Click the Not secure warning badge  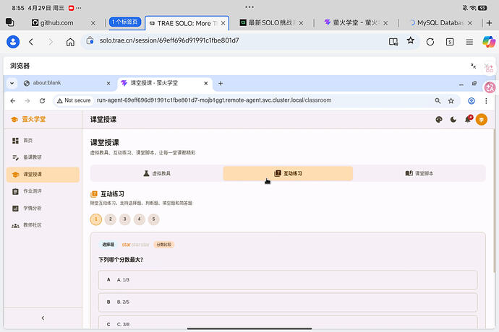click(x=74, y=100)
